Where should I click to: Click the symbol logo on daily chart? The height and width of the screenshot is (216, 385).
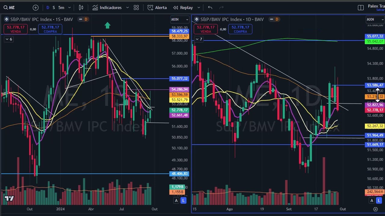(x=196, y=19)
